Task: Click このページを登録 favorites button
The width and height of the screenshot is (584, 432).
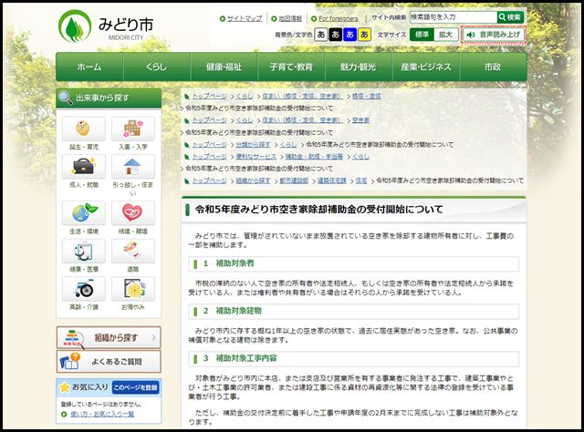Action: pyautogui.click(x=139, y=387)
